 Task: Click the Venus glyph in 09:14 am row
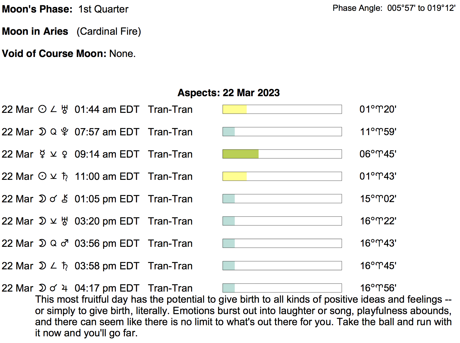(65, 154)
